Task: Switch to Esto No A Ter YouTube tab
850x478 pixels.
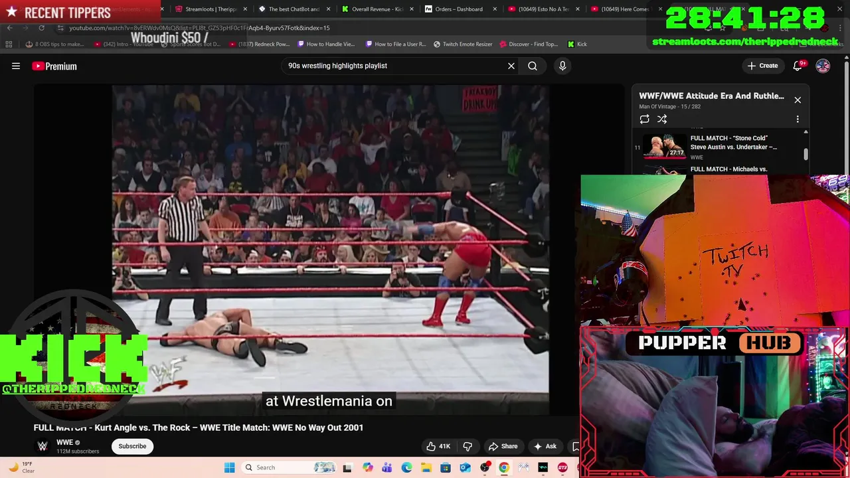Action: click(543, 9)
